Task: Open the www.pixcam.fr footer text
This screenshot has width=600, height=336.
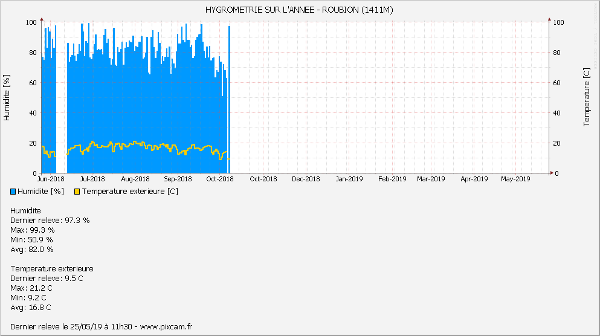Action: (166, 327)
